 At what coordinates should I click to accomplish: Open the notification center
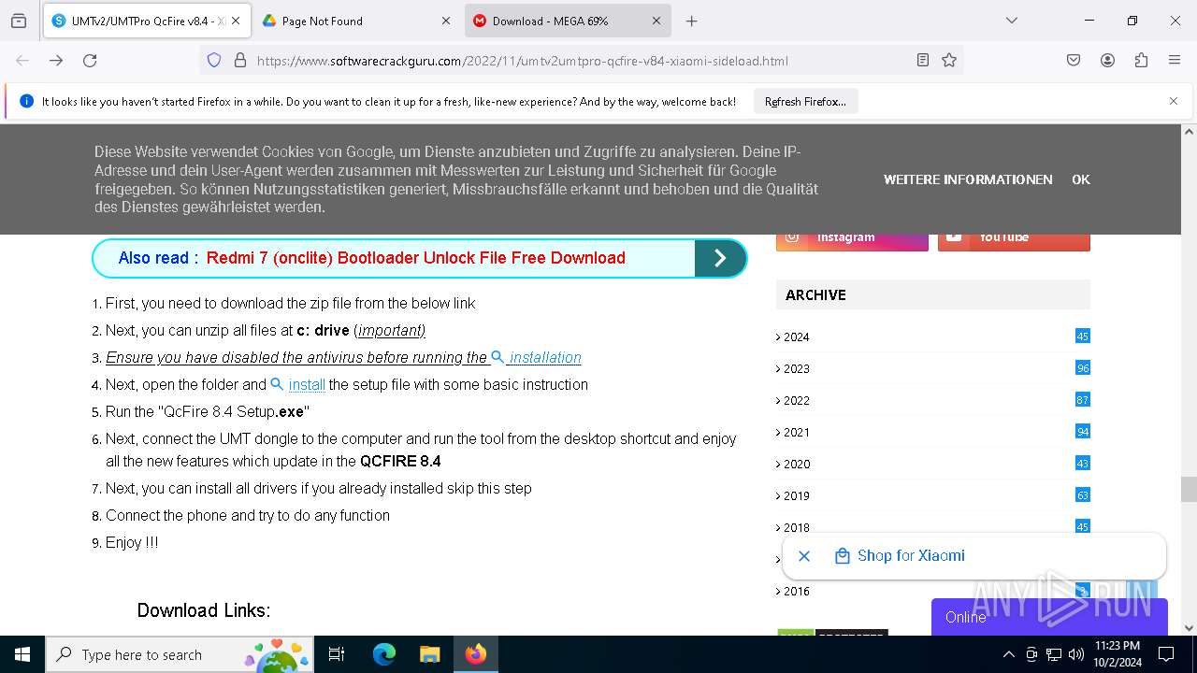(x=1166, y=654)
